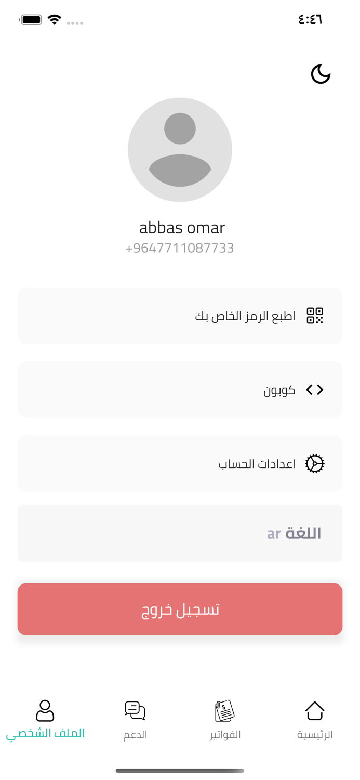Open account settings via the gear icon
This screenshot has height=780, width=360.
[314, 463]
